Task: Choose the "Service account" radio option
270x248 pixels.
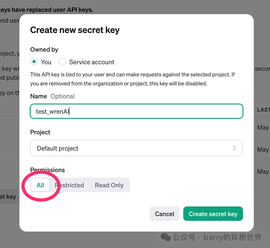Action: click(62, 62)
